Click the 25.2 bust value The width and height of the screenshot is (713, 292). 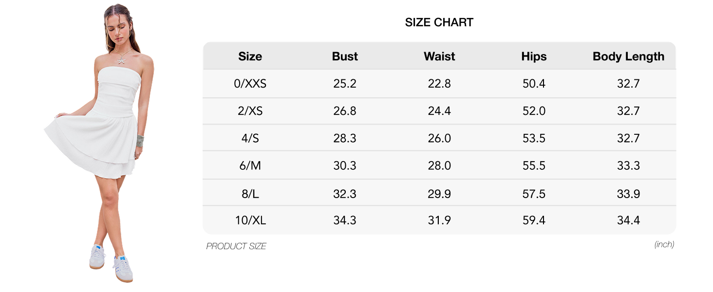click(x=345, y=84)
